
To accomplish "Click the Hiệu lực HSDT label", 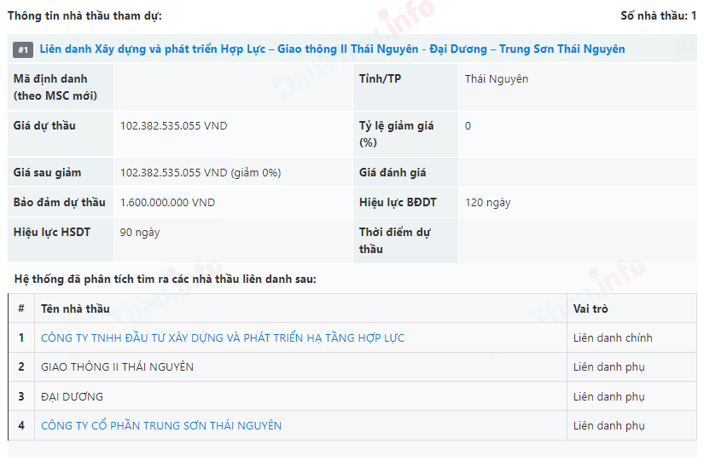I will point(52,232).
